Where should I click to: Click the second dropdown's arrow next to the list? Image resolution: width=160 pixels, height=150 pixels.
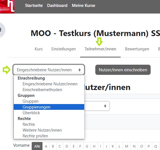click(105, 106)
